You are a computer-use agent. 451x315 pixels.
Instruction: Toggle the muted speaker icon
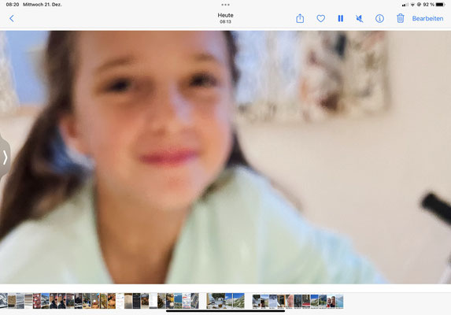(360, 19)
